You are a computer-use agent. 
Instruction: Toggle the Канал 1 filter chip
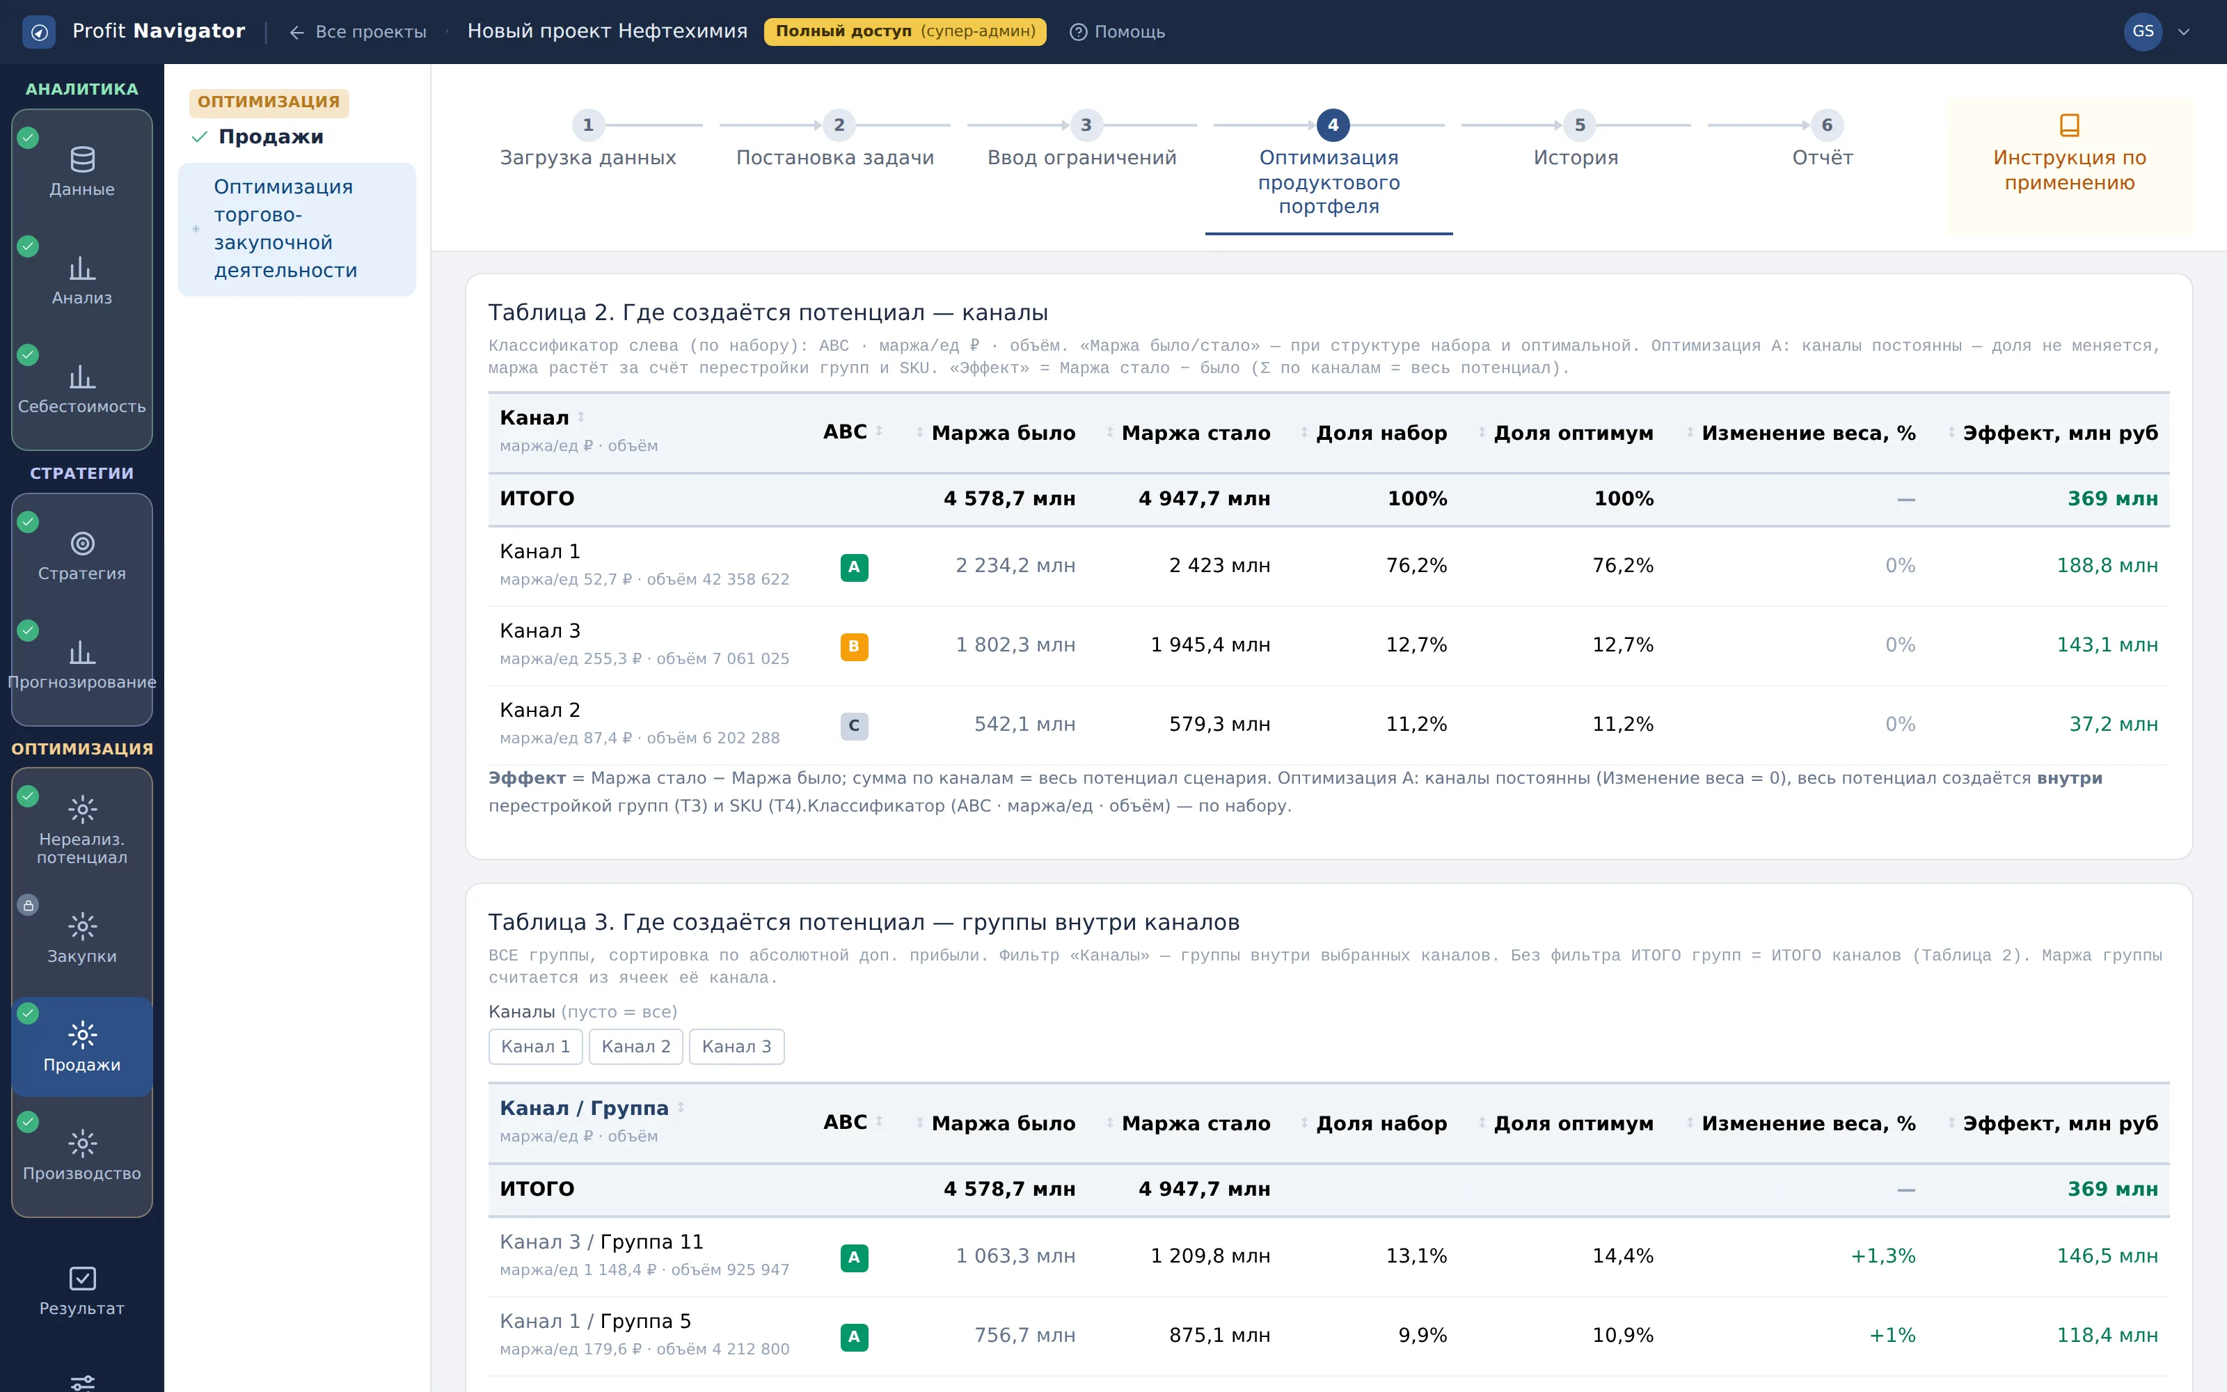point(536,1047)
